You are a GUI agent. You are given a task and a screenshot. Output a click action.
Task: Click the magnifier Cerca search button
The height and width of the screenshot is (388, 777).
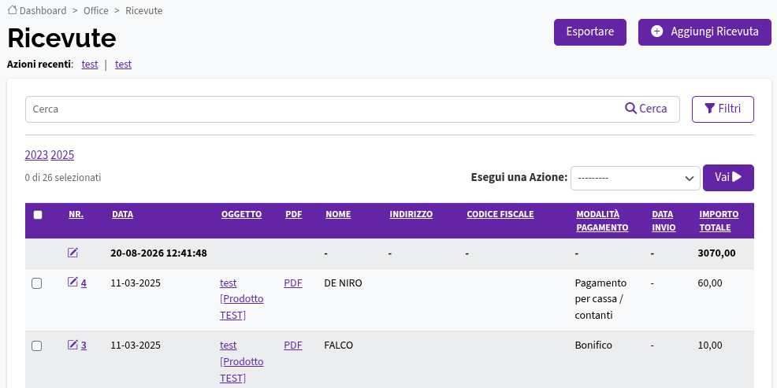(645, 109)
